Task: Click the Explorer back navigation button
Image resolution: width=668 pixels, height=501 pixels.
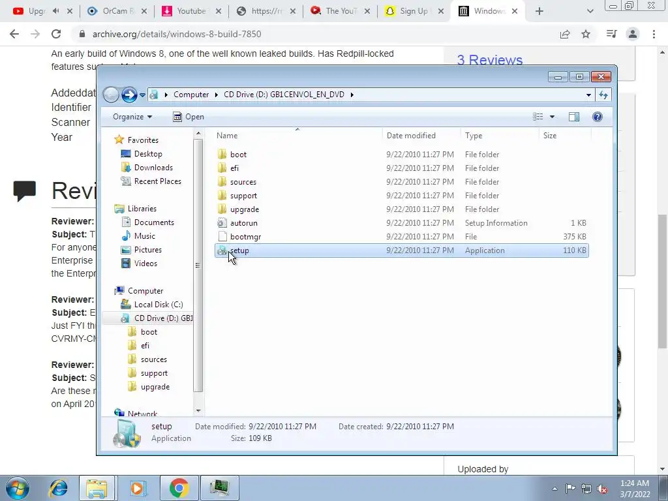Action: coord(111,95)
